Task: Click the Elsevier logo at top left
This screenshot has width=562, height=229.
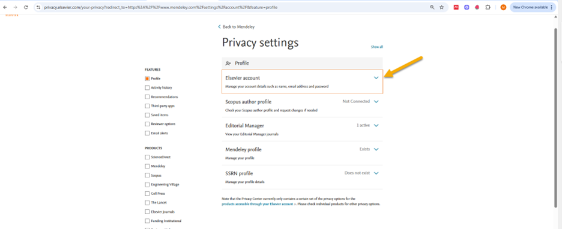Action: point(12,16)
